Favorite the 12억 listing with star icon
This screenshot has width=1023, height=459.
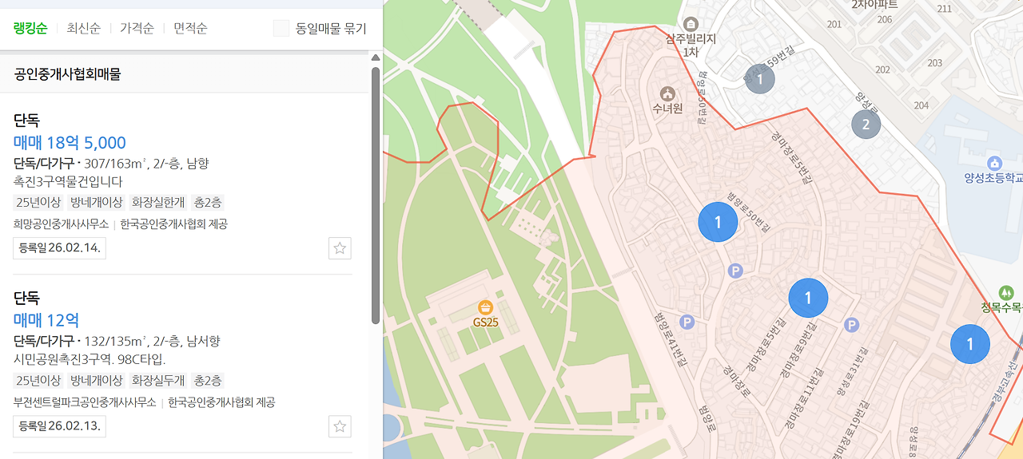point(340,426)
